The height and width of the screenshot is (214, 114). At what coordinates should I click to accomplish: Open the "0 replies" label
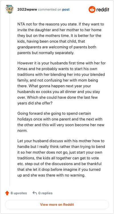click(45, 193)
